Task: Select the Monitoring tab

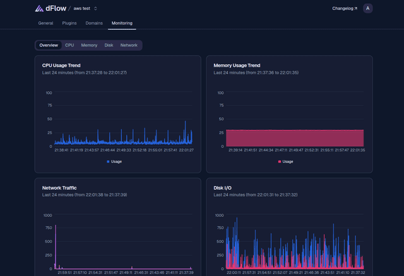Action: pos(122,23)
